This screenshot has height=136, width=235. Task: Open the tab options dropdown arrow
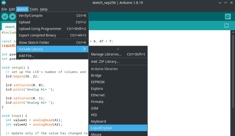point(226,26)
